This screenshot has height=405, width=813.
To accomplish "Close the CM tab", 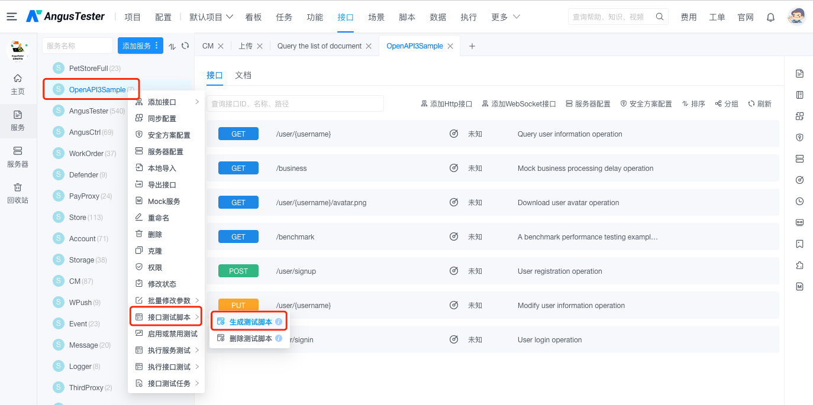I will point(221,46).
